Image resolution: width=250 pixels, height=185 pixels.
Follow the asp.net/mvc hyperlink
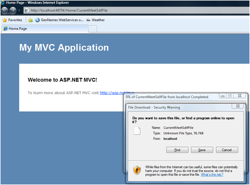click(117, 93)
